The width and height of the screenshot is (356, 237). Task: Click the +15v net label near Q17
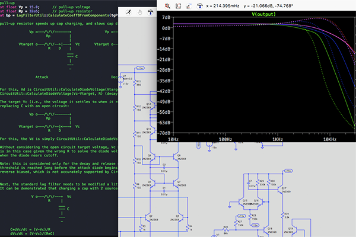[x=288, y=171]
